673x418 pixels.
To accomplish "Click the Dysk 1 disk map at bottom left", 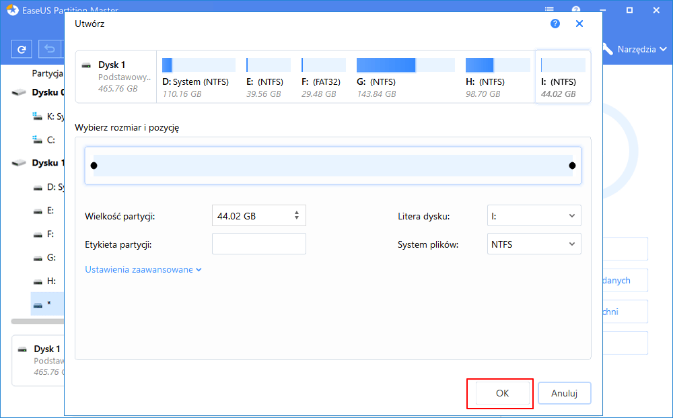I will click(x=38, y=361).
